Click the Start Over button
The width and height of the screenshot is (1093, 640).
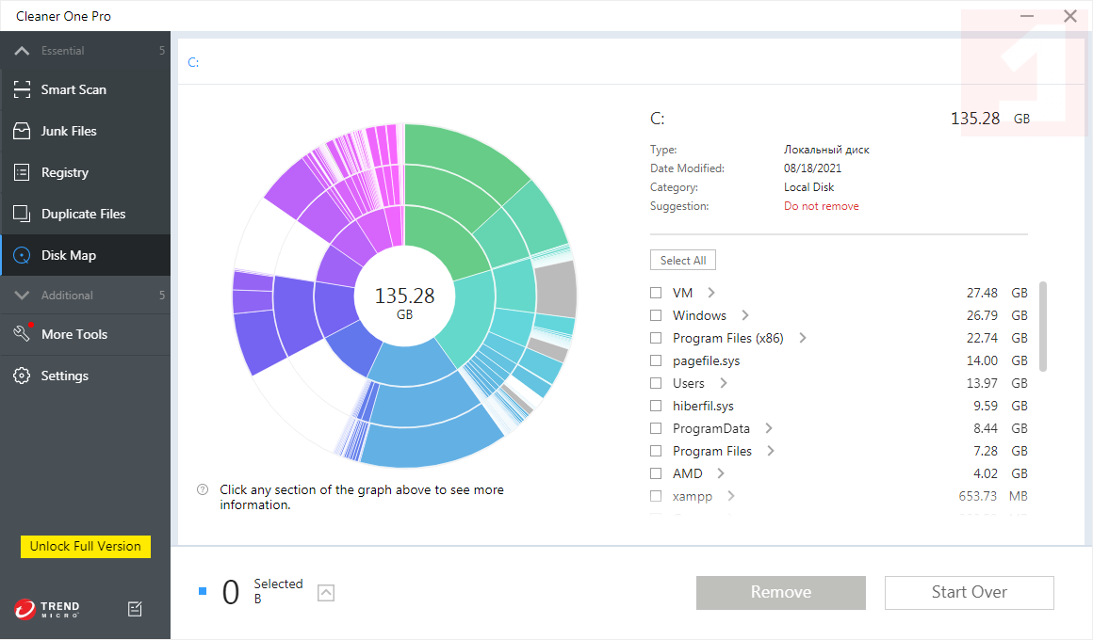tap(969, 592)
